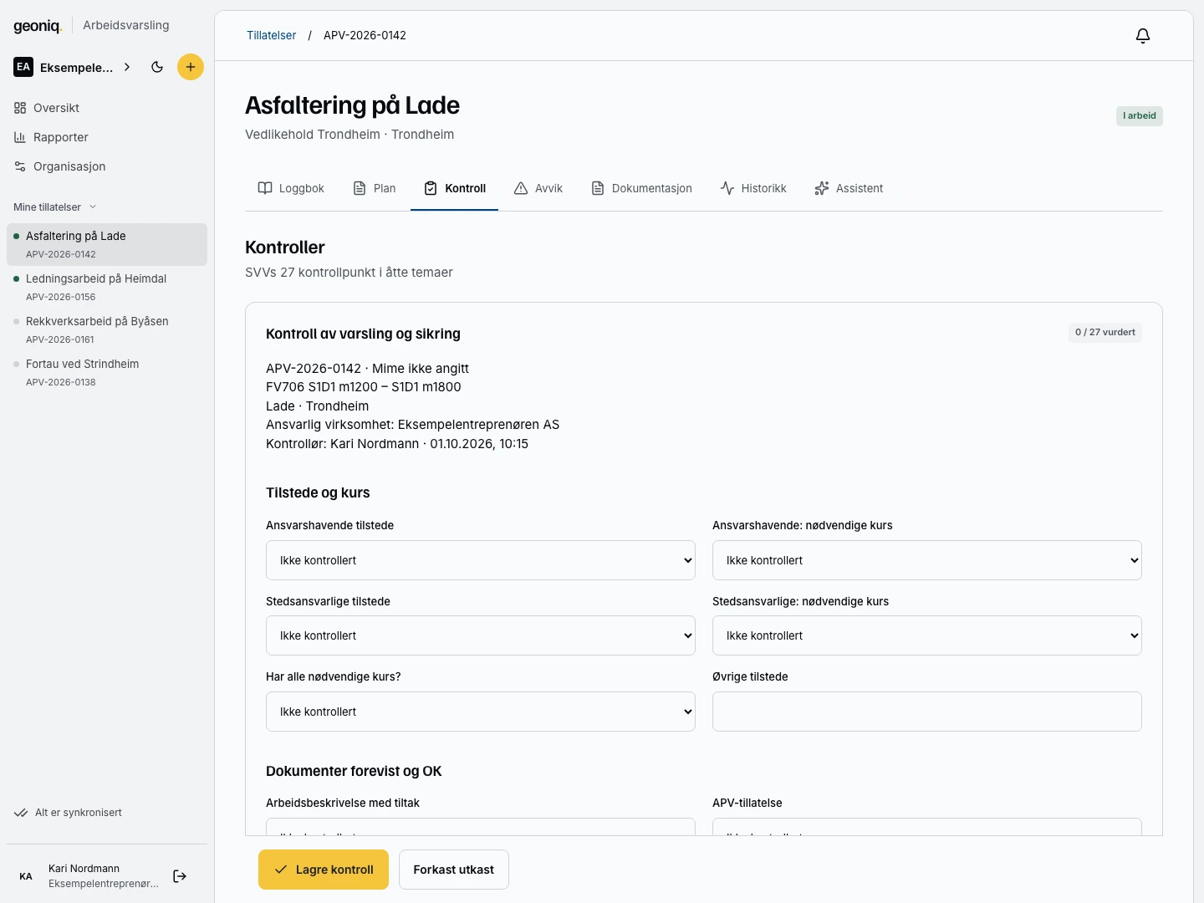Switch to the Dokumentasjon tab
The width and height of the screenshot is (1204, 903).
641,188
